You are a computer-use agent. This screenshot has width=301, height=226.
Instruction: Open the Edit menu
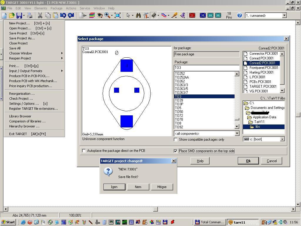point(18,8)
